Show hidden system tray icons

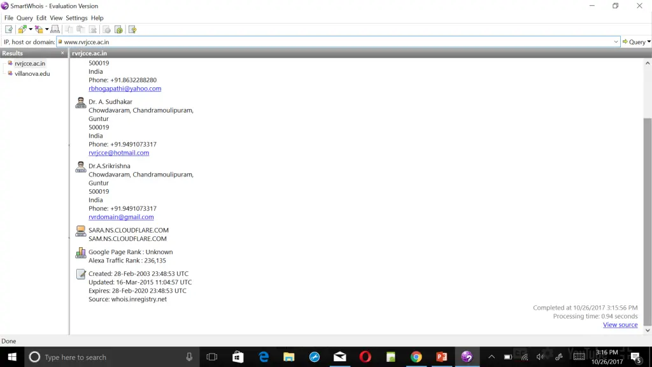pyautogui.click(x=492, y=357)
